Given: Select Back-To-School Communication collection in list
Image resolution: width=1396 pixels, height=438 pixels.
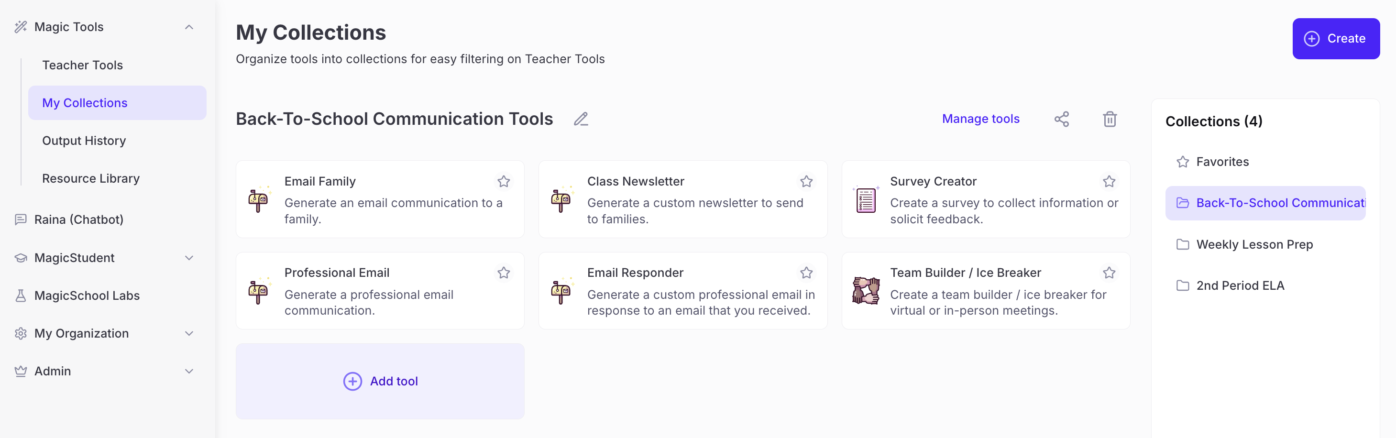Looking at the screenshot, I should click(x=1265, y=203).
